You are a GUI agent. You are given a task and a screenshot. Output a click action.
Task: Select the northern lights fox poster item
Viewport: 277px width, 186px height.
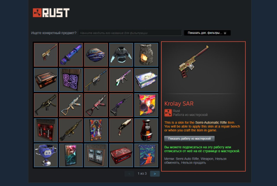click(x=146, y=155)
